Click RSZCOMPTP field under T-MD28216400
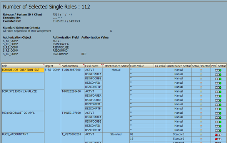The width and height of the screenshot is (227, 143). point(93,108)
